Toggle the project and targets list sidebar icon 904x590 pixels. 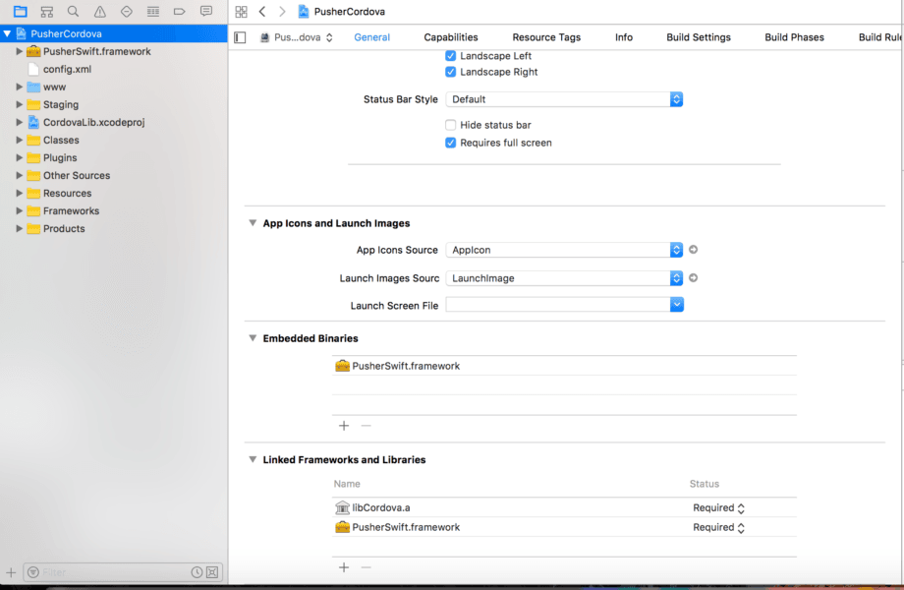[x=240, y=37]
